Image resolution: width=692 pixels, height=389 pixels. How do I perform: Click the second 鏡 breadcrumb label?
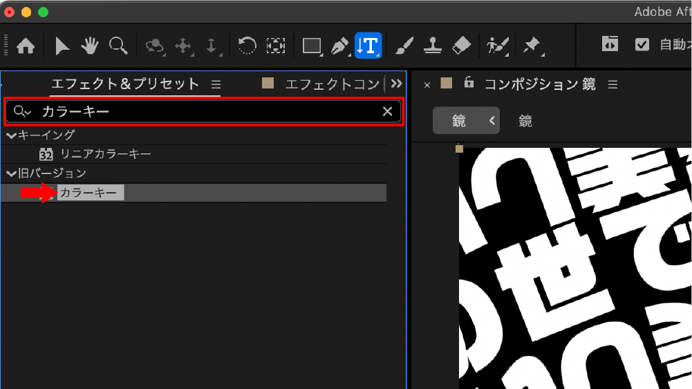tap(525, 121)
